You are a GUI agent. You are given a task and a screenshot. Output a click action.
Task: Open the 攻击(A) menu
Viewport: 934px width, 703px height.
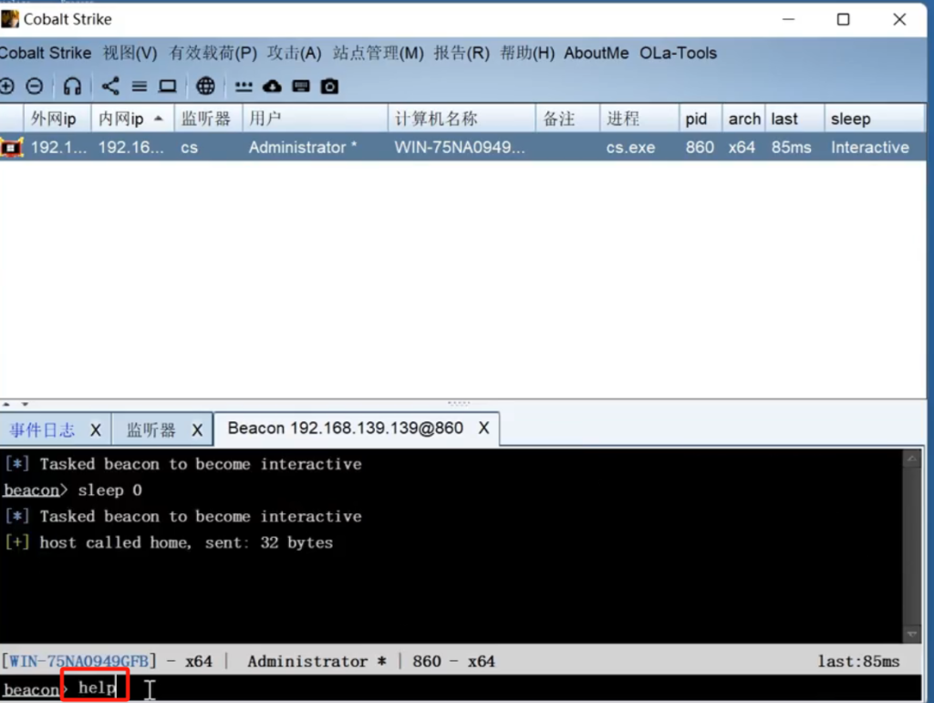295,53
